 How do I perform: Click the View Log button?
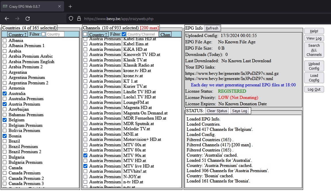click(x=314, y=38)
